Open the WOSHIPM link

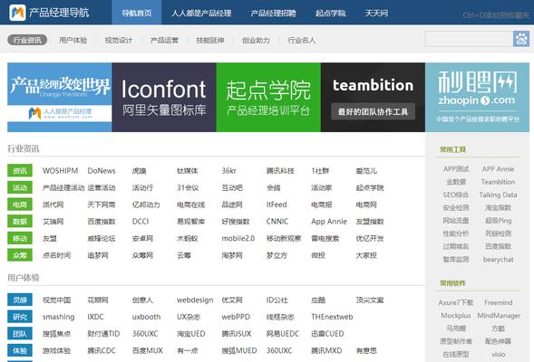tap(60, 171)
